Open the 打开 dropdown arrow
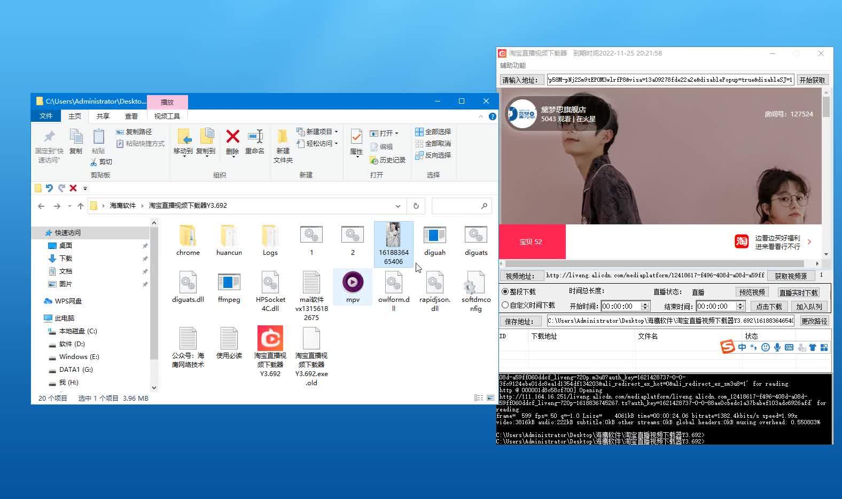842x499 pixels. 396,133
